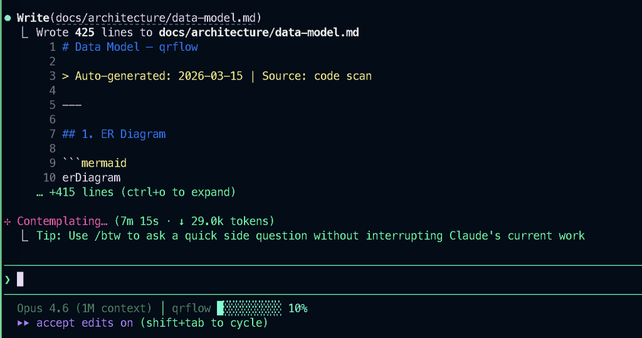Click the Contemplating spinner asterisk icon
The width and height of the screenshot is (642, 338).
click(8, 221)
